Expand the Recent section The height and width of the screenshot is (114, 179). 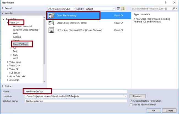click(3, 8)
